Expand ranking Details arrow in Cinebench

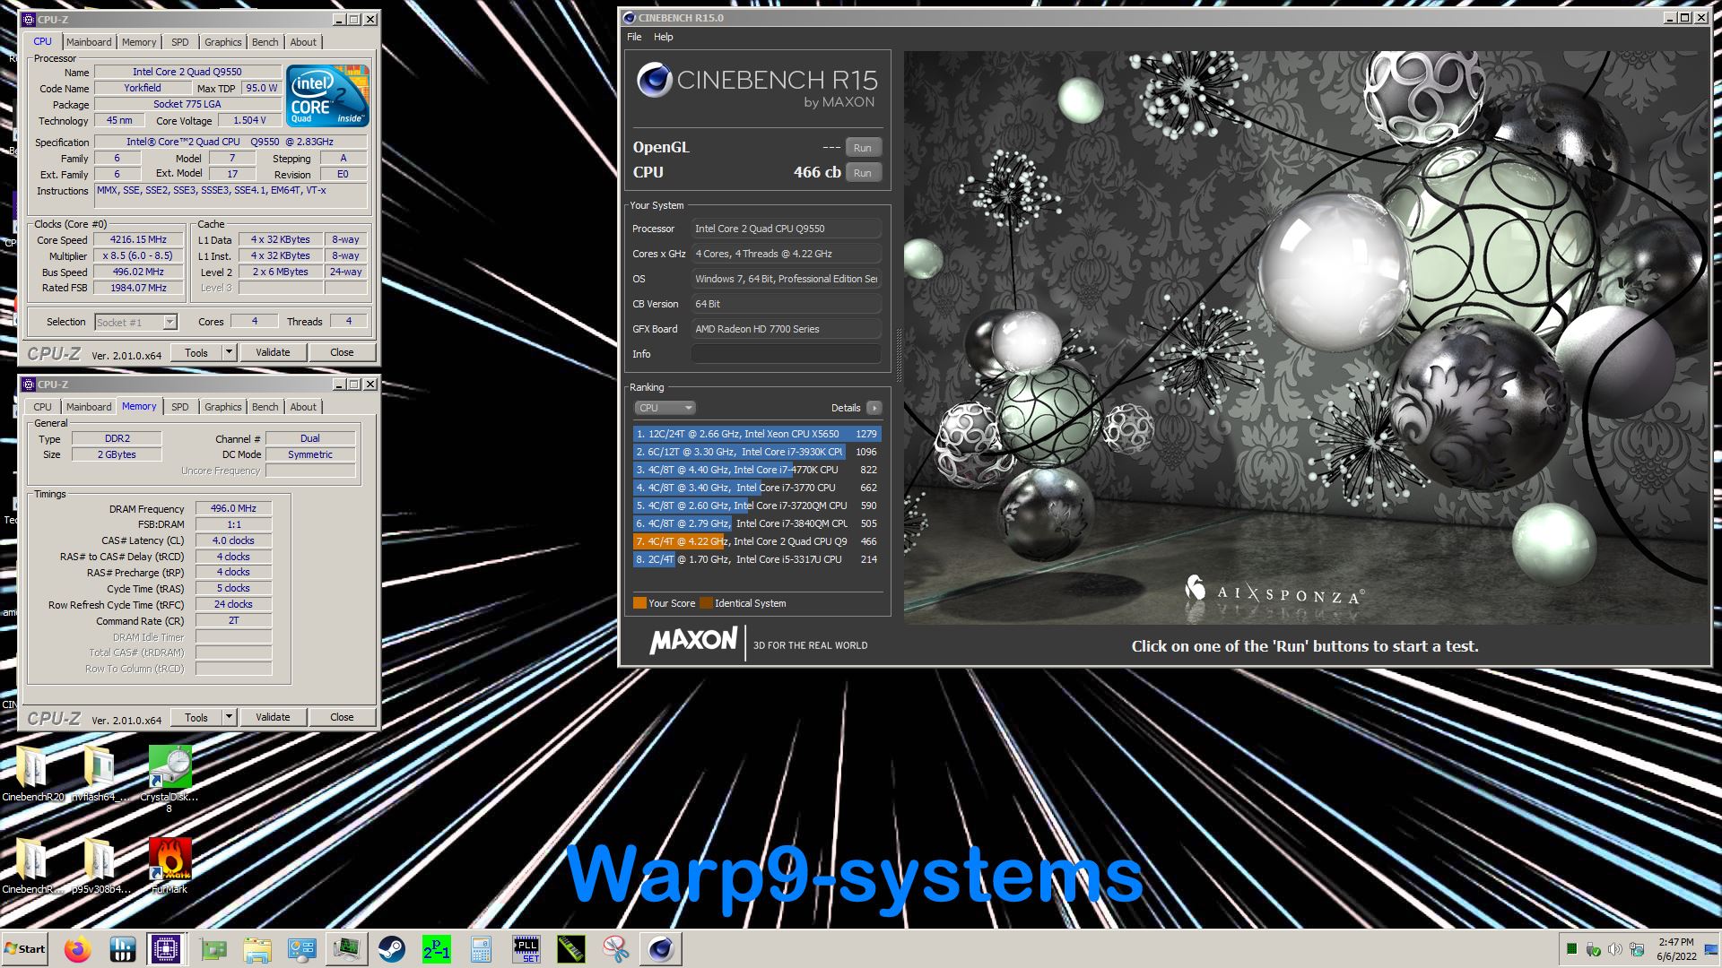(874, 408)
